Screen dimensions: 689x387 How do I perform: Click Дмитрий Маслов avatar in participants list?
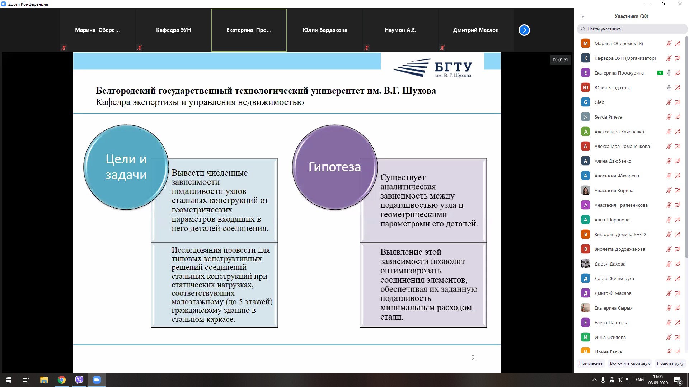(x=585, y=293)
